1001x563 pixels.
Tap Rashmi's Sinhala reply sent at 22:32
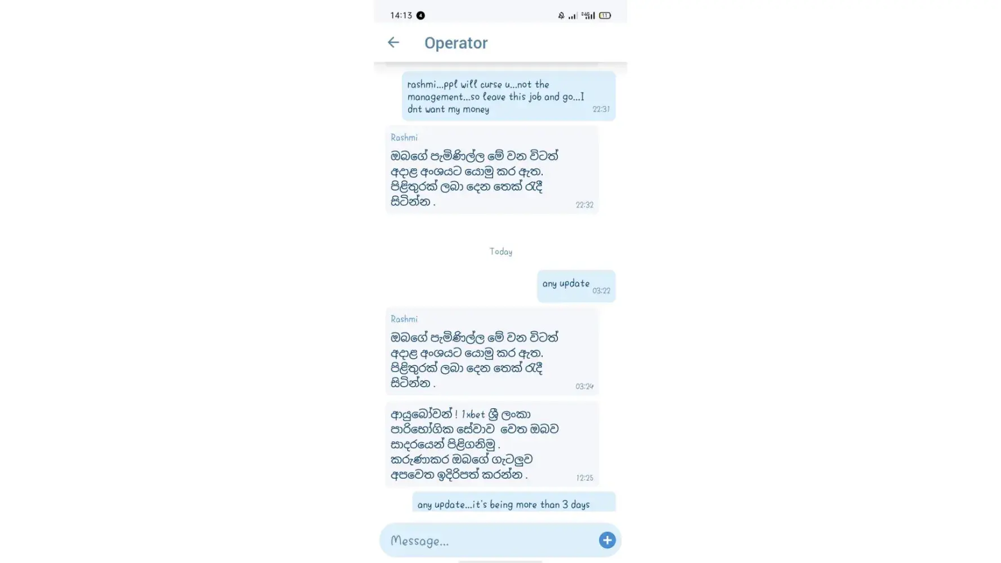[x=491, y=170]
